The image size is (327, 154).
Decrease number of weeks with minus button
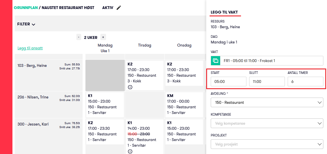pyautogui.click(x=79, y=37)
